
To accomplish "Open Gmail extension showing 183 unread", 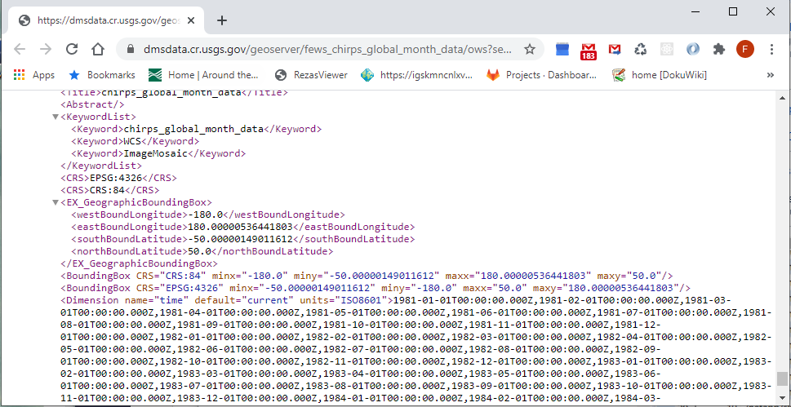I will click(x=588, y=50).
